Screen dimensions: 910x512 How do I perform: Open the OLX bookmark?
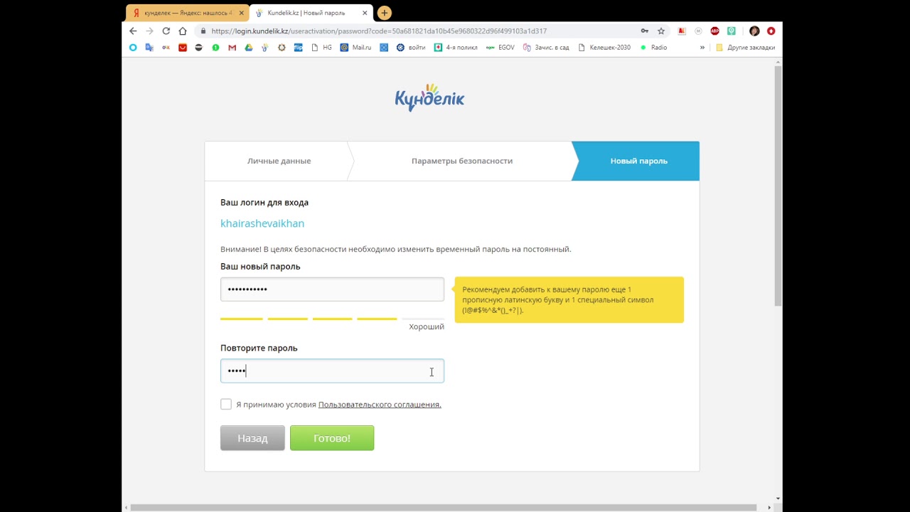166,48
